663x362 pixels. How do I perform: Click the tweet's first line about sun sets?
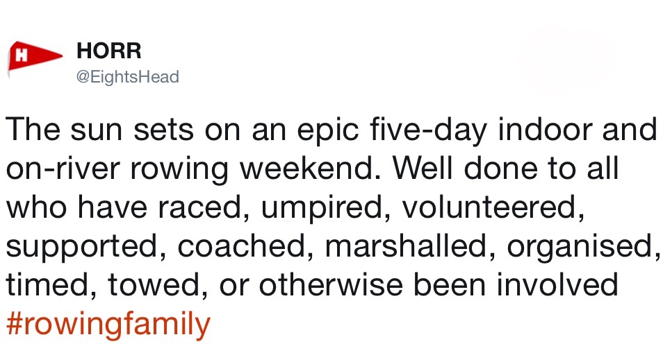[331, 130]
